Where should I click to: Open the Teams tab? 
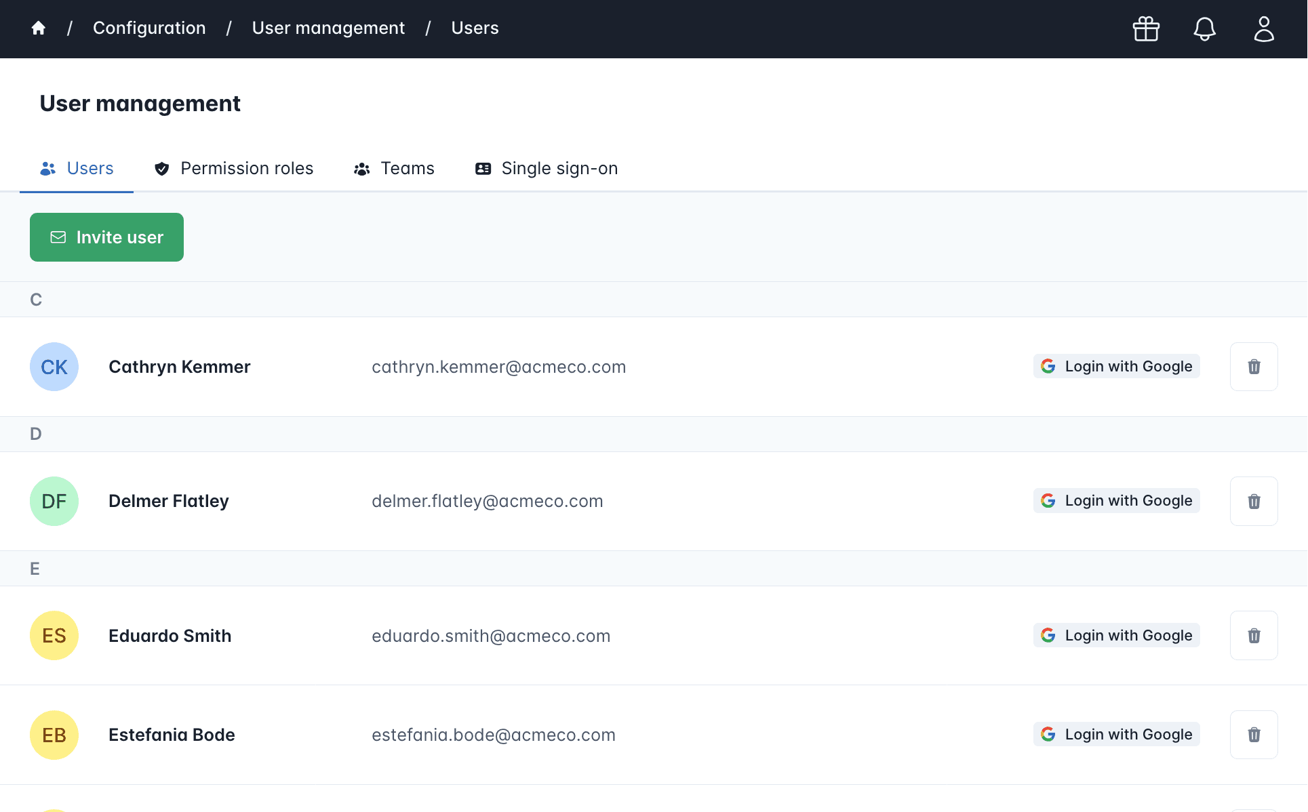click(x=394, y=168)
